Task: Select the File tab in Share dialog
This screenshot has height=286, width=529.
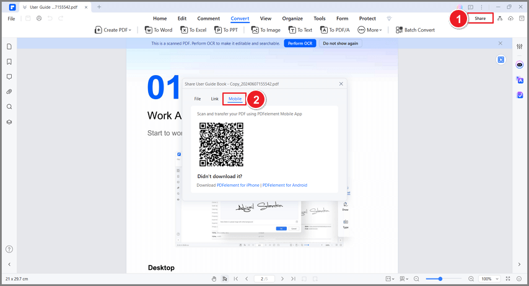Action: point(198,99)
